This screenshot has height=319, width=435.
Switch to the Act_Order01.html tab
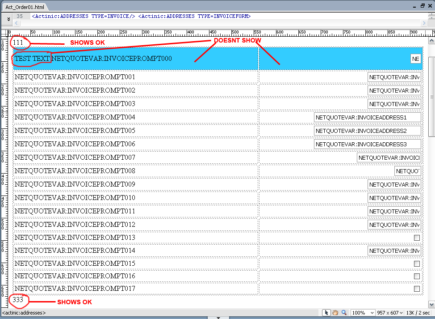pos(25,7)
